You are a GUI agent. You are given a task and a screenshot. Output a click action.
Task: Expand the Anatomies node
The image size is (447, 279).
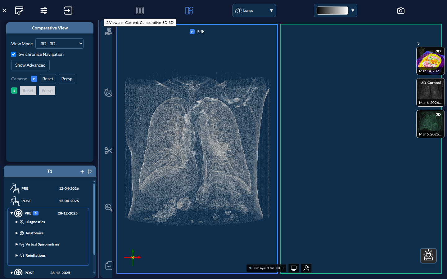coord(16,233)
